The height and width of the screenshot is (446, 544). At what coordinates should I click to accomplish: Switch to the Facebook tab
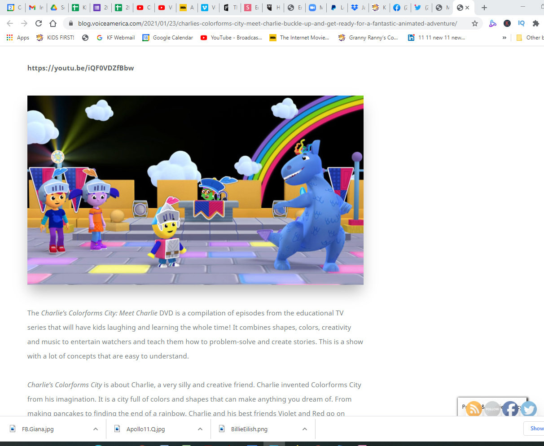coord(400,8)
